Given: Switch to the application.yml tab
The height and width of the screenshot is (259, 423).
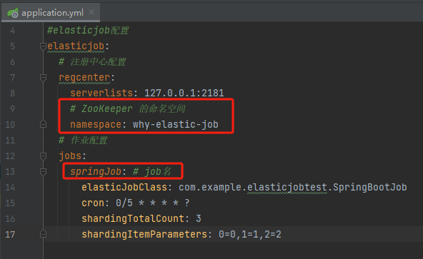Looking at the screenshot, I should [x=51, y=12].
